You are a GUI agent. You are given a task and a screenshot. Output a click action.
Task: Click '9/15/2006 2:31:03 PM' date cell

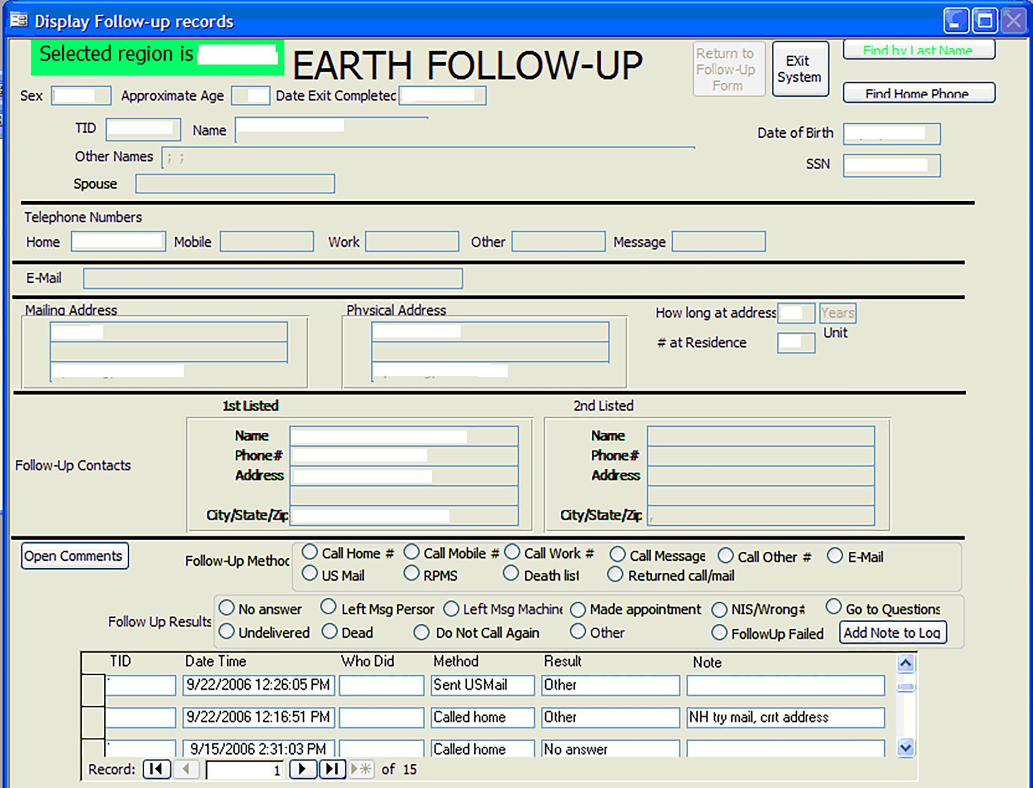[259, 748]
